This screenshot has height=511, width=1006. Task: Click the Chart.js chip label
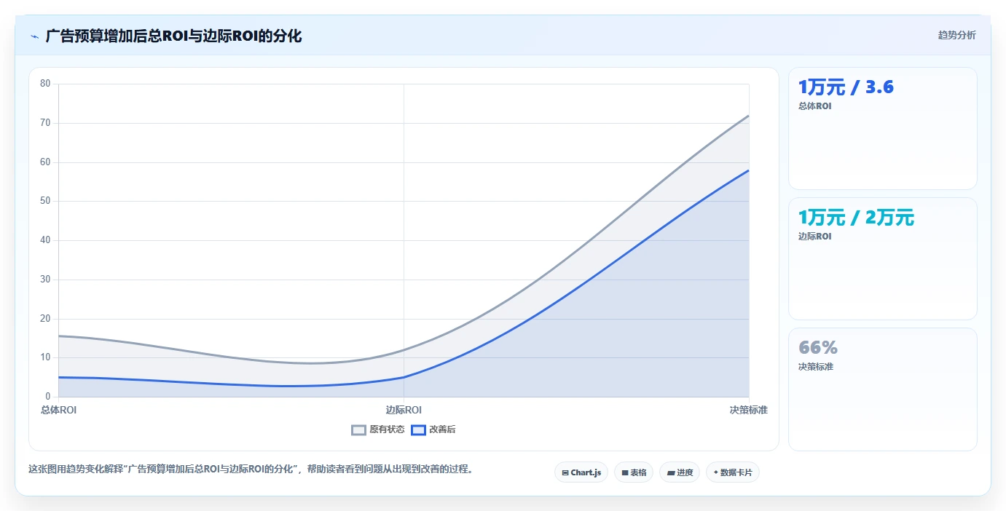[586, 472]
